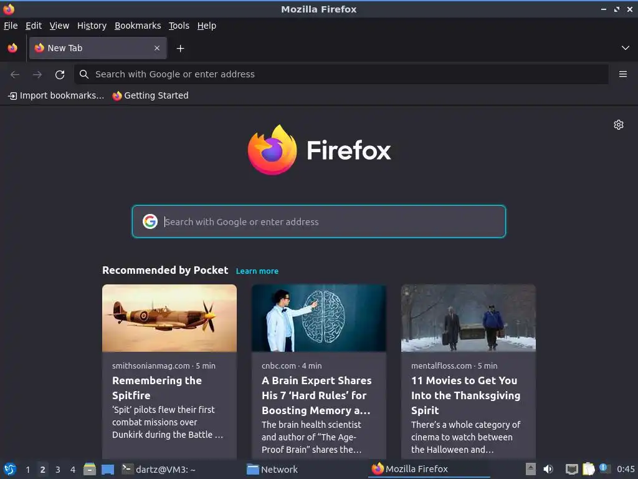Close the New Tab tab
The image size is (638, 479).
coord(157,48)
